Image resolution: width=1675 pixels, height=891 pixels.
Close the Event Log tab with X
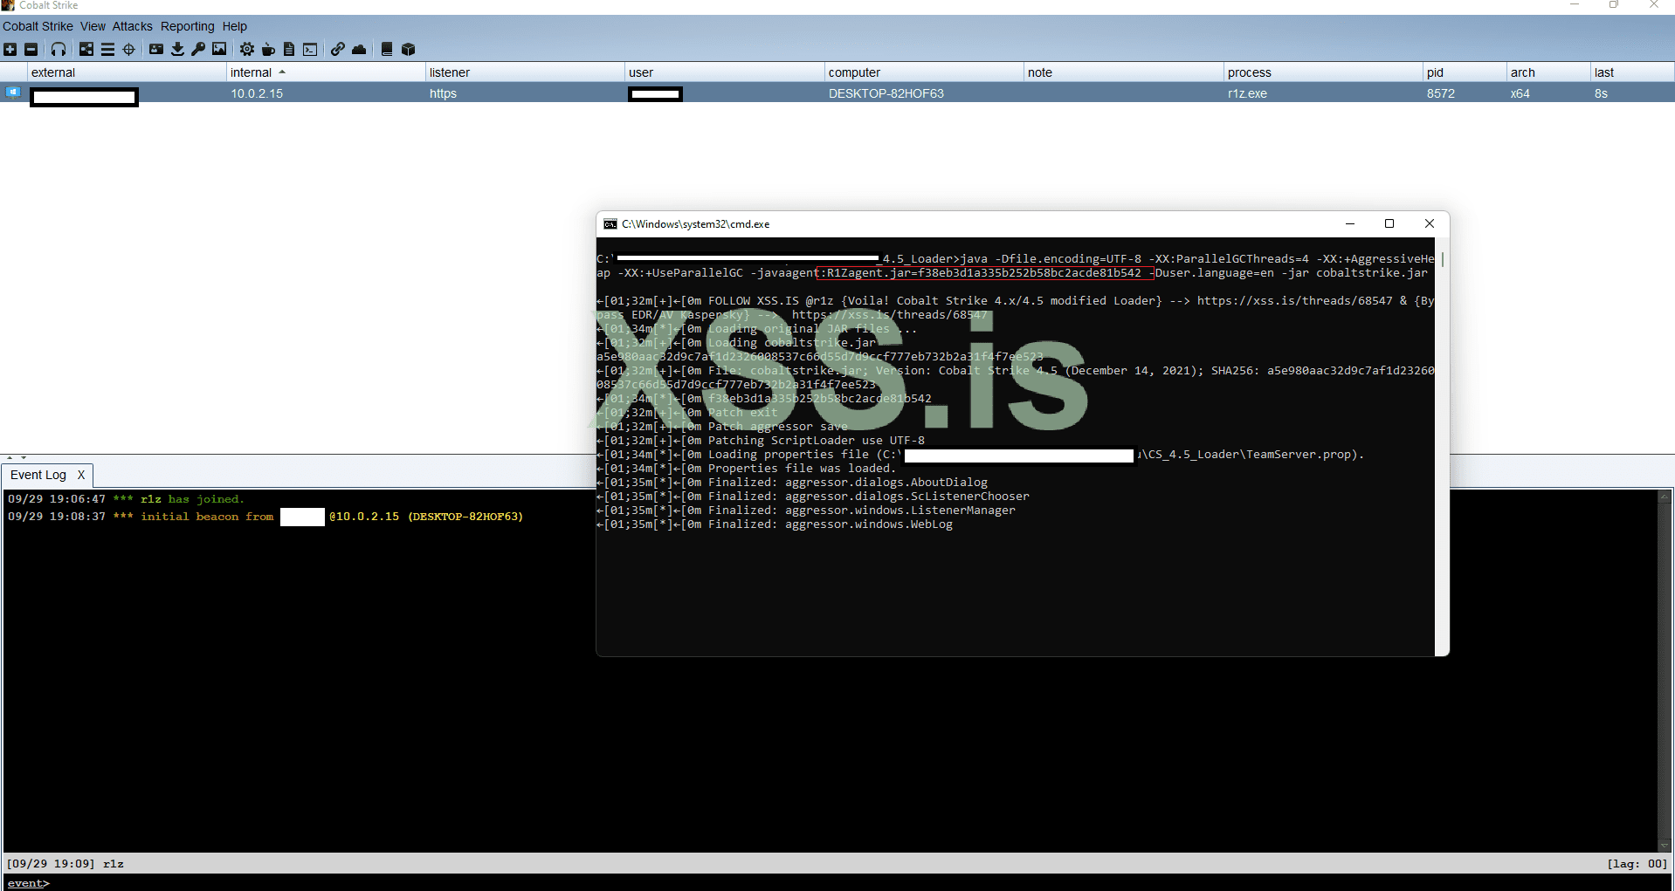[81, 475]
